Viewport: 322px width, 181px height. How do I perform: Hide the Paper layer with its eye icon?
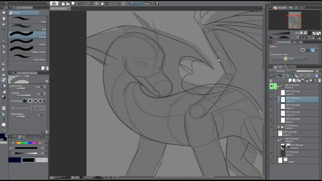point(271,160)
